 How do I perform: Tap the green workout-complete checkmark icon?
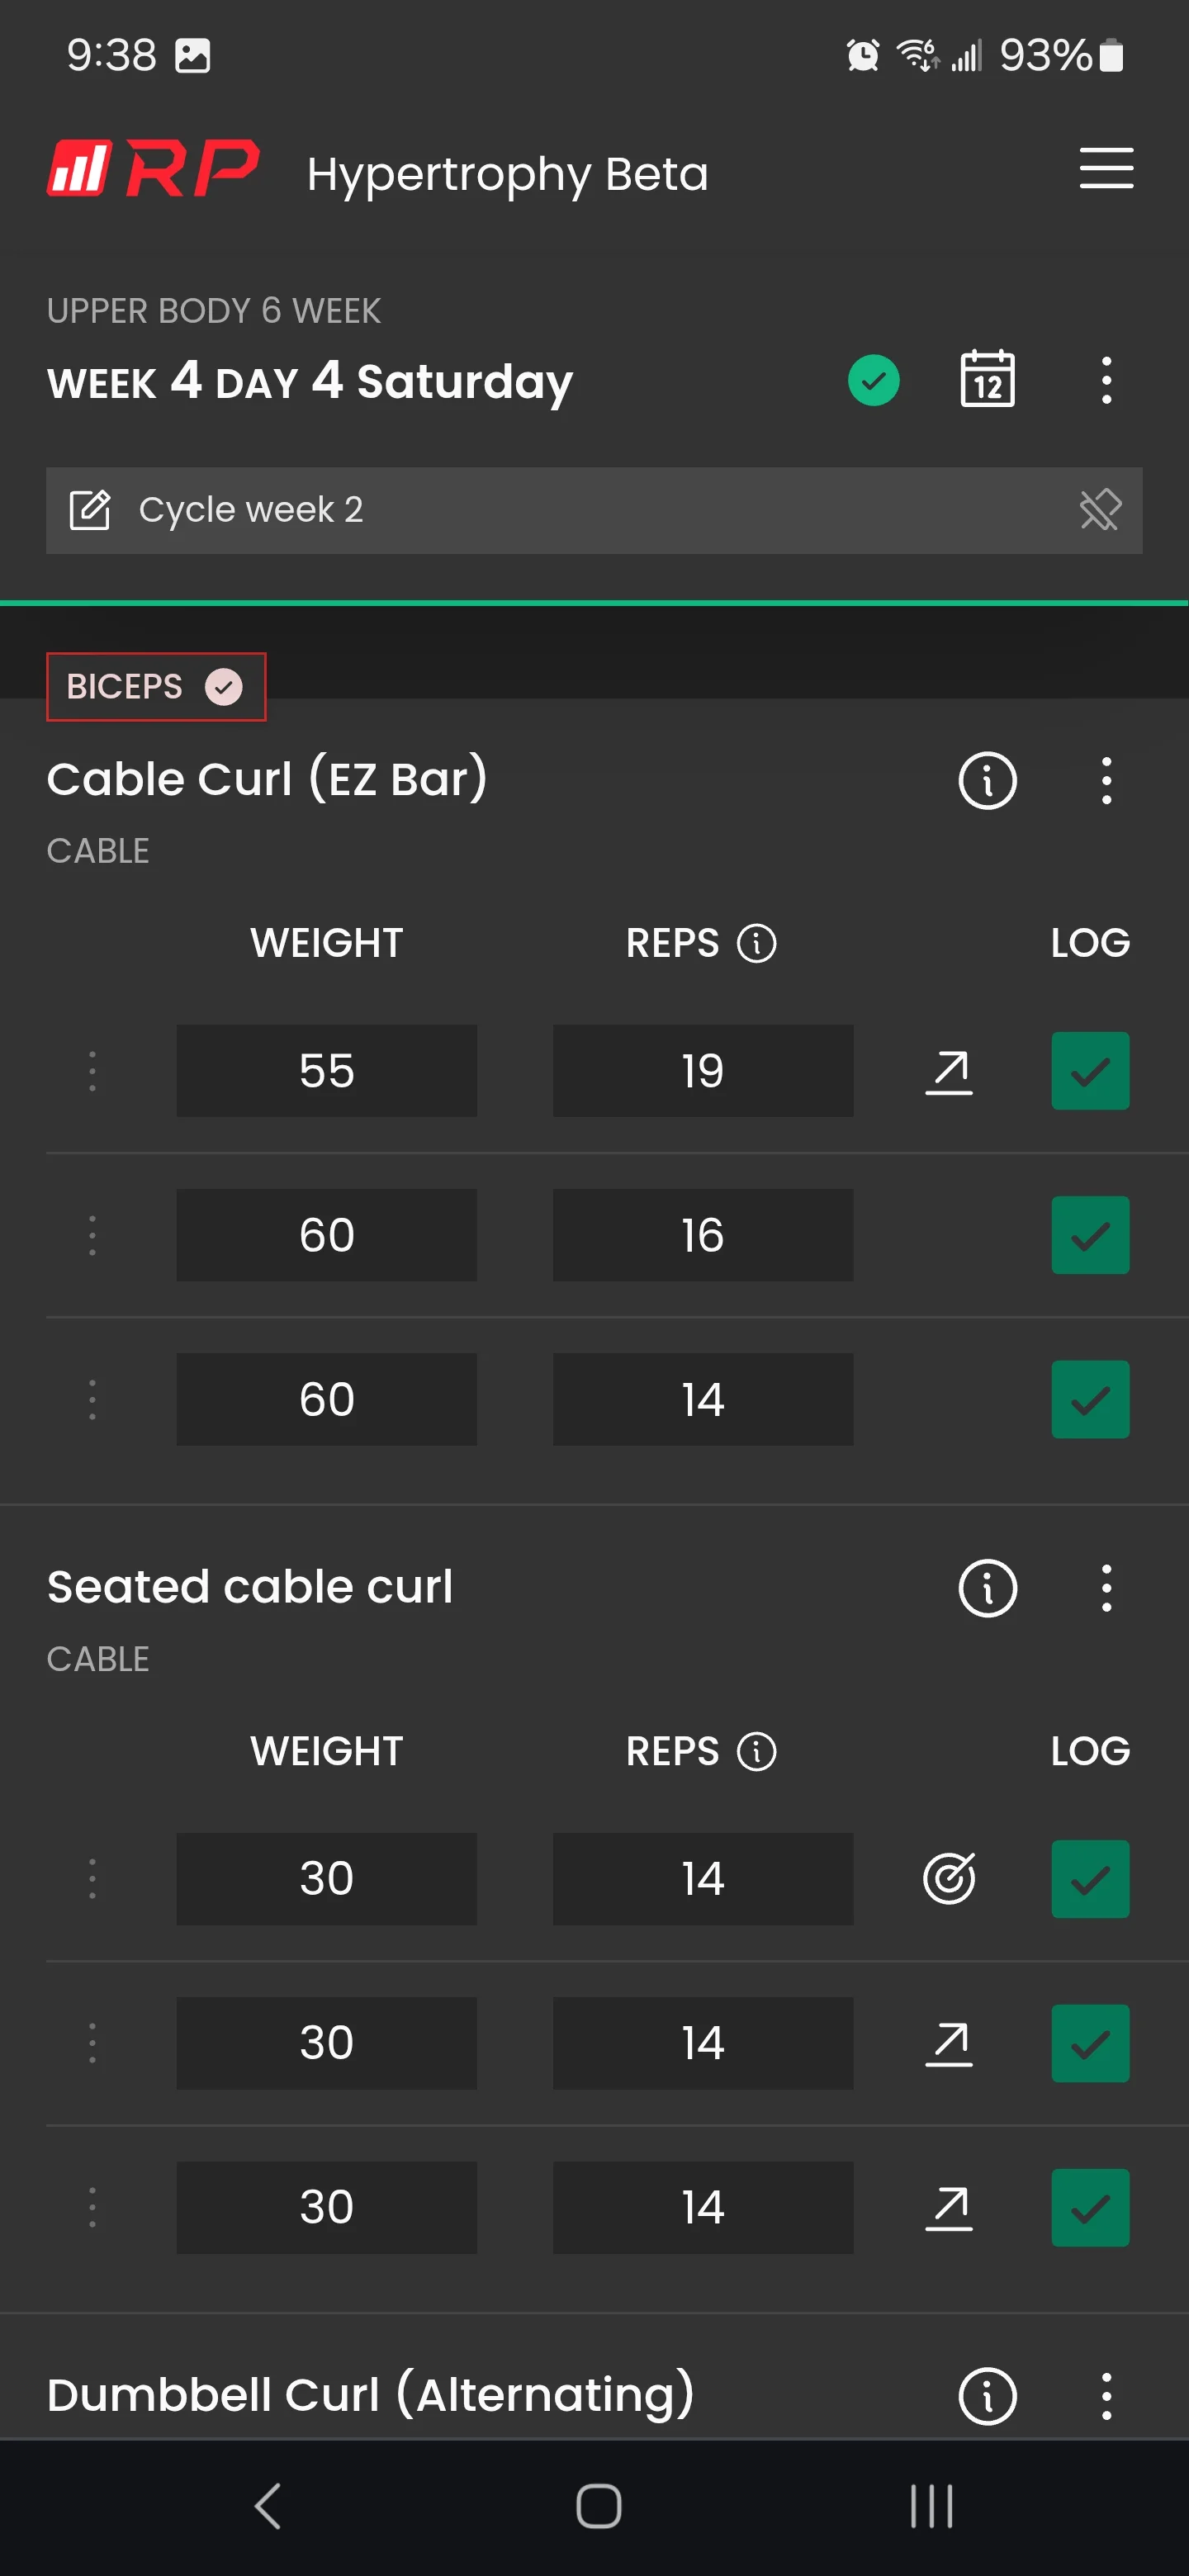pyautogui.click(x=873, y=380)
